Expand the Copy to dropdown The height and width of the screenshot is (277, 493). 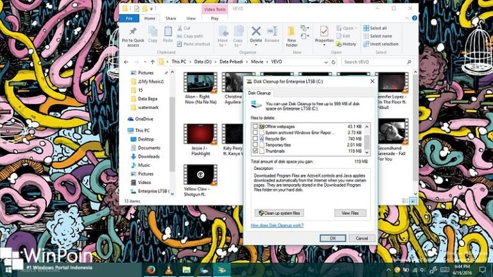tap(238, 45)
